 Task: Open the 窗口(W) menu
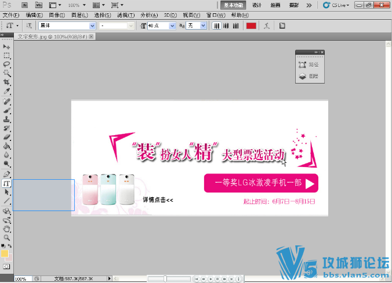pos(216,15)
